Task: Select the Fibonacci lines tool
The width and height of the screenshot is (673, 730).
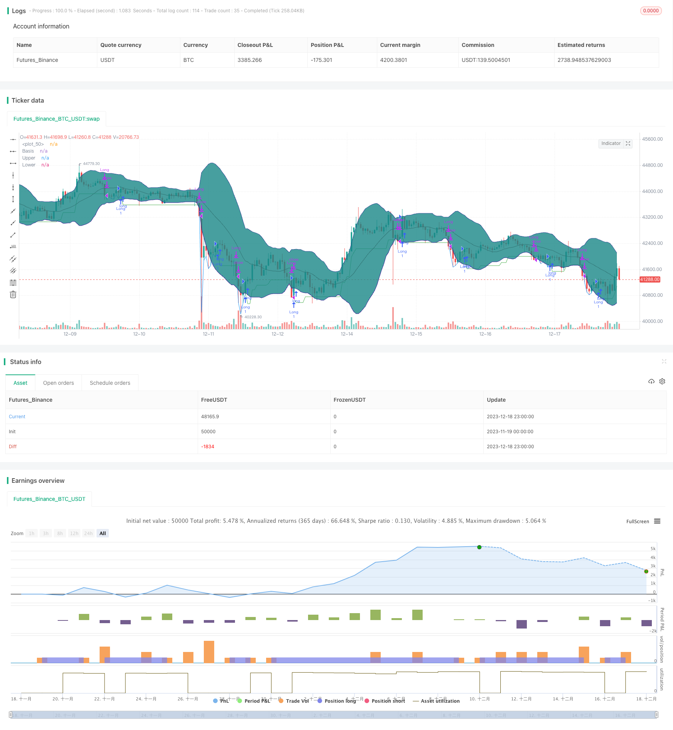Action: click(x=13, y=283)
